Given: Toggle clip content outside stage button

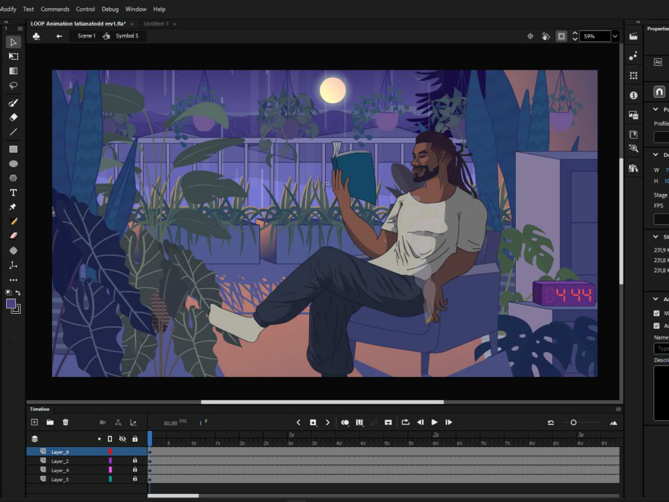Looking at the screenshot, I should coord(561,36).
